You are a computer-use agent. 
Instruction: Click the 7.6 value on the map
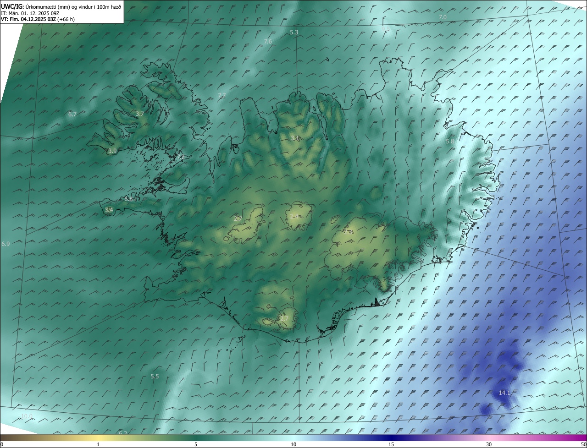268,41
